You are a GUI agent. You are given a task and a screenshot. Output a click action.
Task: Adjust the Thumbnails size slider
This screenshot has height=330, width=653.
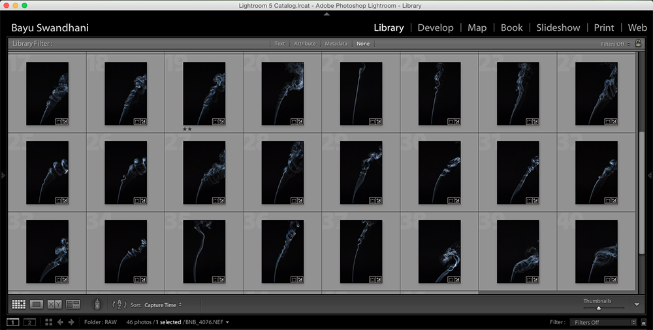click(x=599, y=308)
